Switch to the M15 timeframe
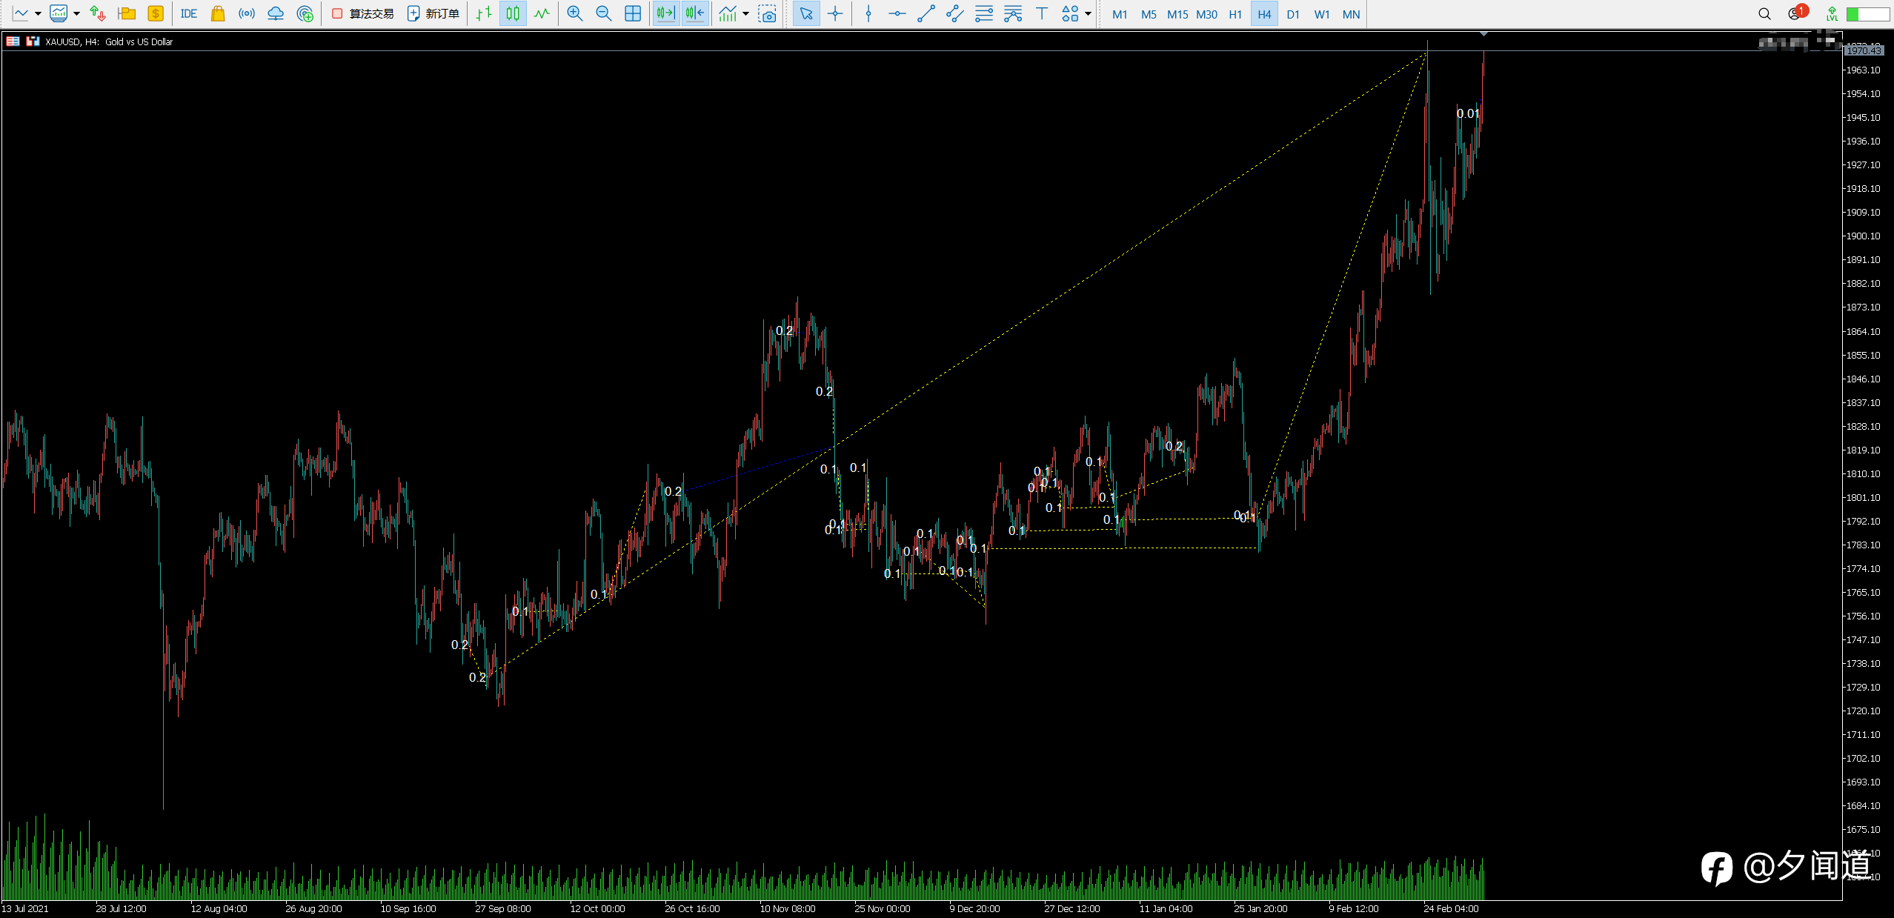This screenshot has height=918, width=1894. pyautogui.click(x=1177, y=14)
